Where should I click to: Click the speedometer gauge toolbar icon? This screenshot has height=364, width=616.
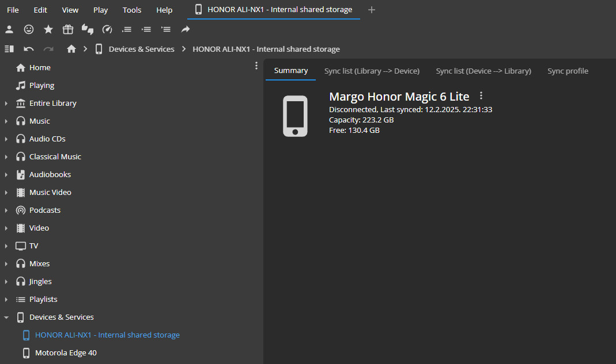point(107,29)
